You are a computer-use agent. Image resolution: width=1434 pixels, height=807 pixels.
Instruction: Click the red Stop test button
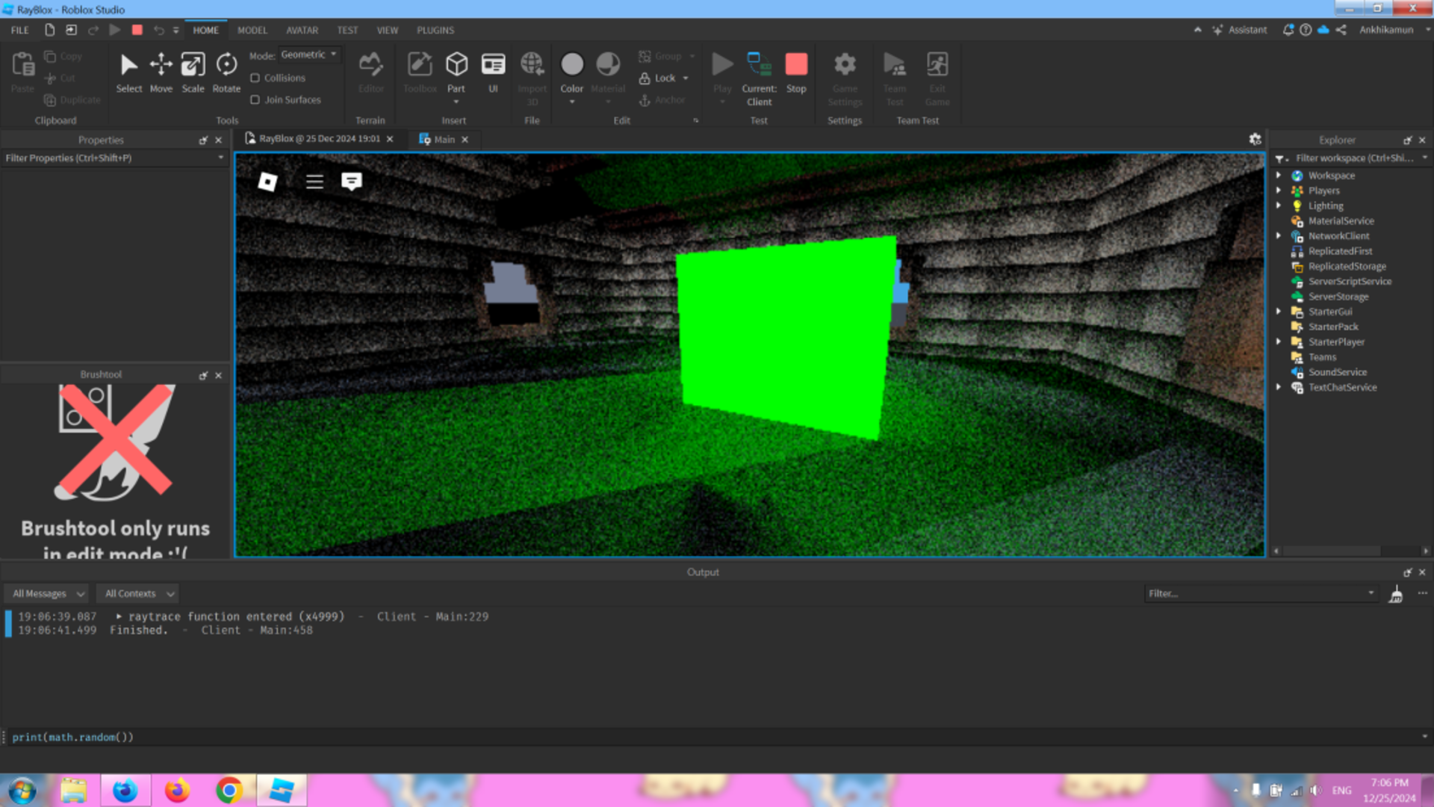click(796, 72)
